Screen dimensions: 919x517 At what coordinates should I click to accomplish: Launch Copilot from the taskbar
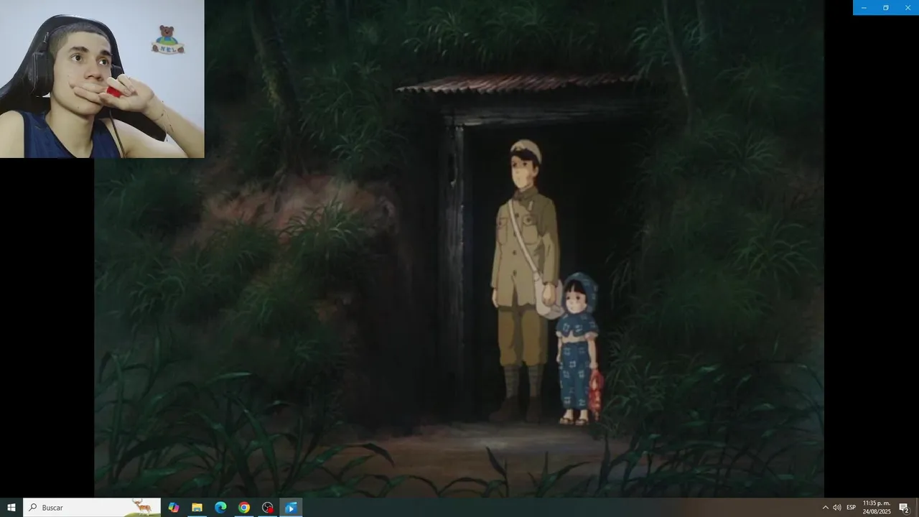coord(173,508)
